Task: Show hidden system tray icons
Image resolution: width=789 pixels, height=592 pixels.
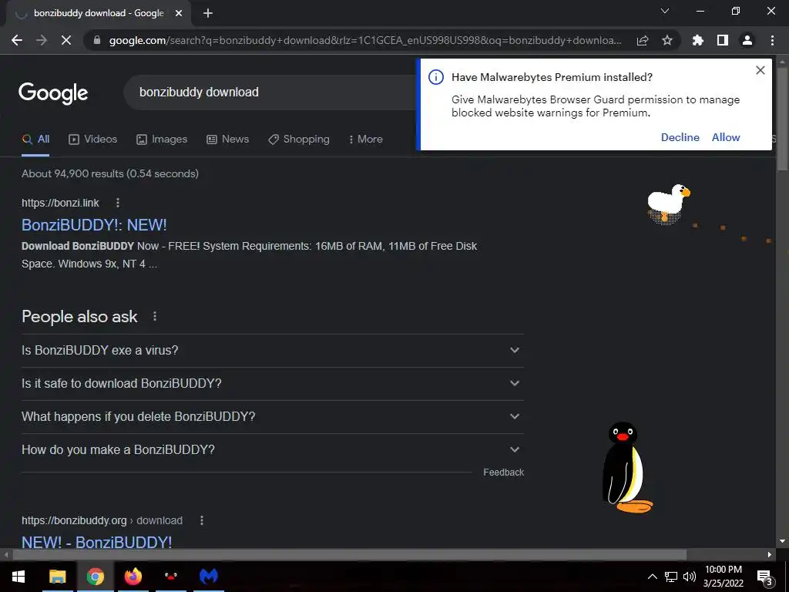Action: click(652, 577)
